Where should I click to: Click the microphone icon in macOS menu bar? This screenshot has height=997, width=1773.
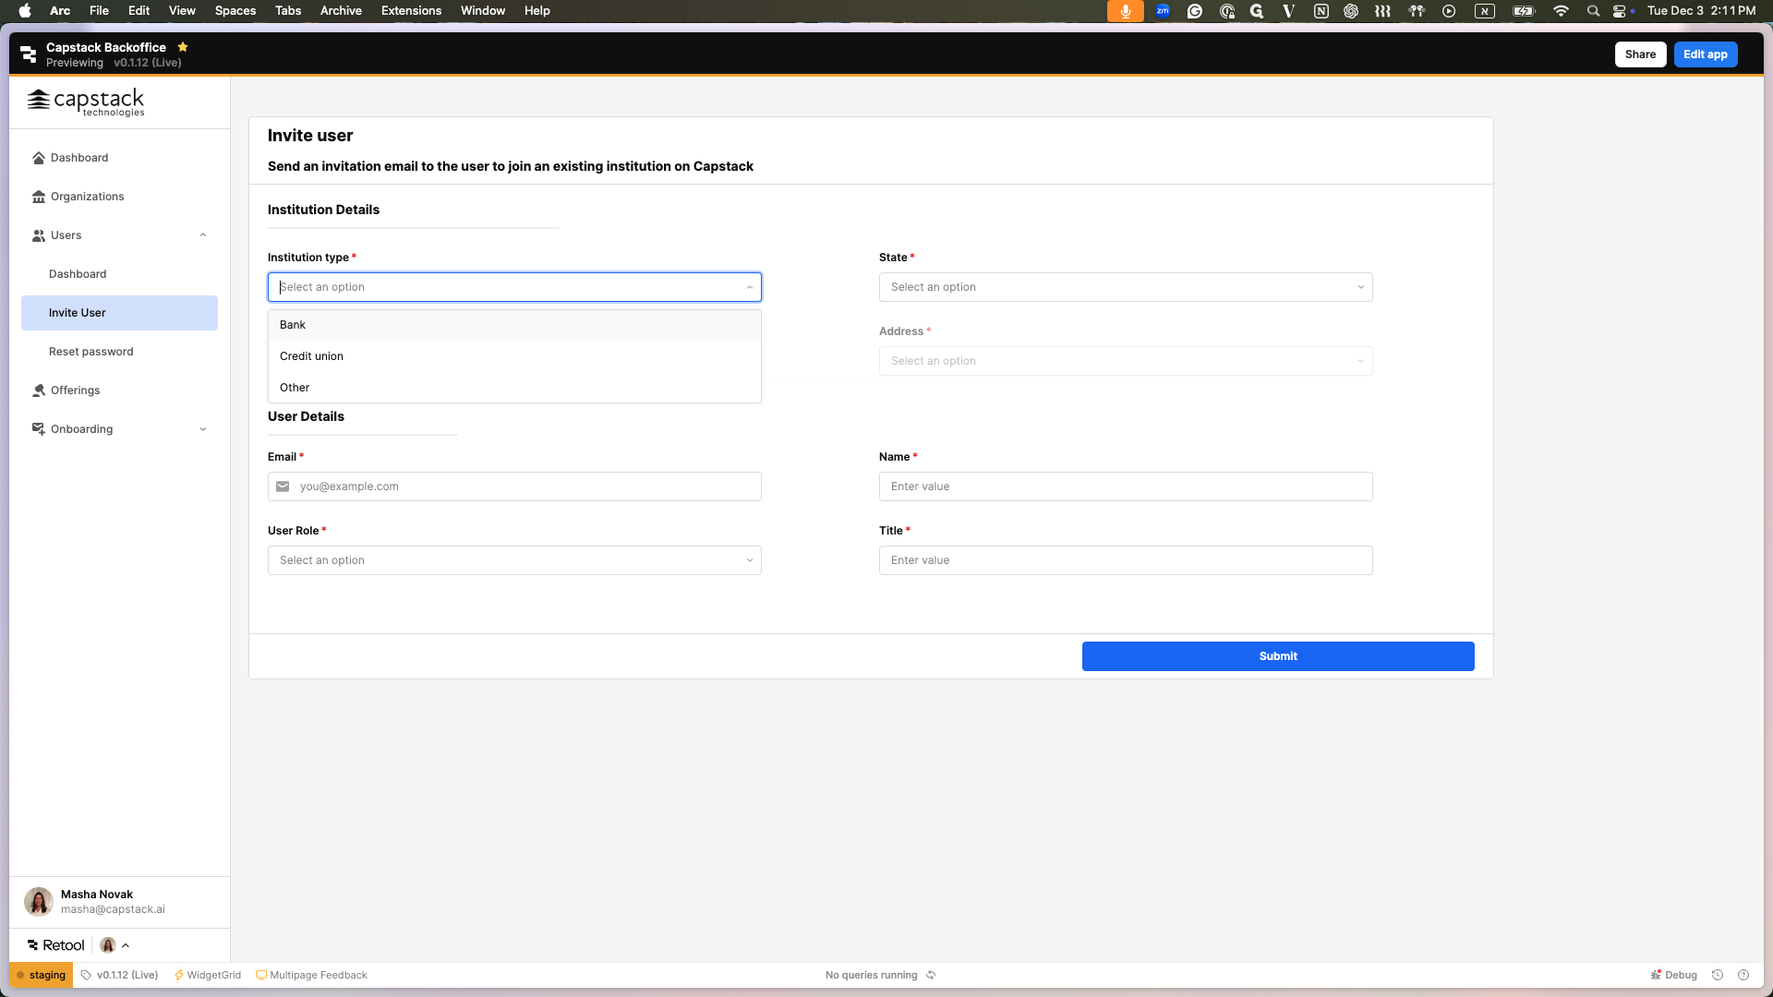[x=1126, y=11]
